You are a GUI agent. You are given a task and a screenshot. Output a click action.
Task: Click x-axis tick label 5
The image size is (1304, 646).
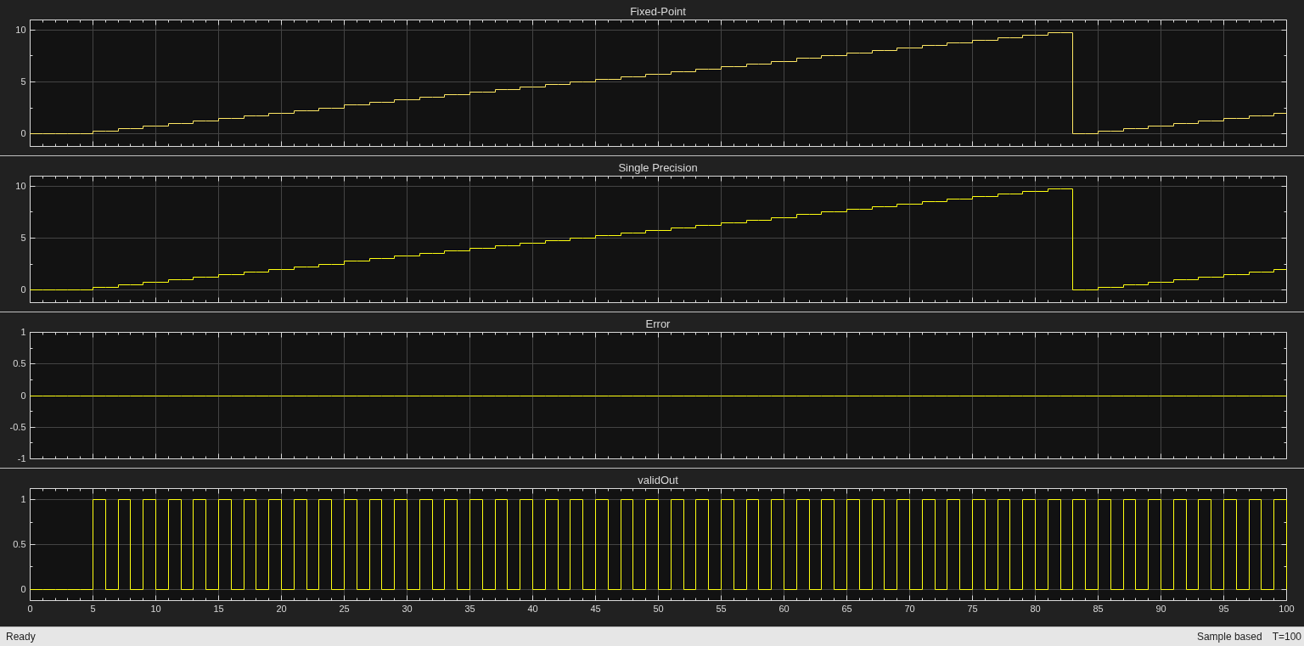coord(93,609)
